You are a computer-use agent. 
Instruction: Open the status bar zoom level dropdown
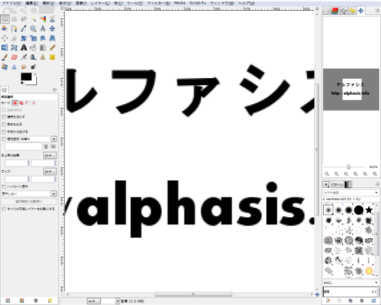117,301
